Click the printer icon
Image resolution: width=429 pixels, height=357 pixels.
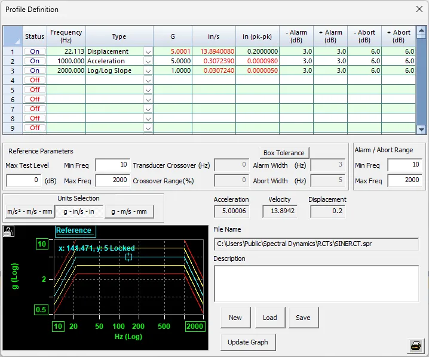(x=415, y=346)
